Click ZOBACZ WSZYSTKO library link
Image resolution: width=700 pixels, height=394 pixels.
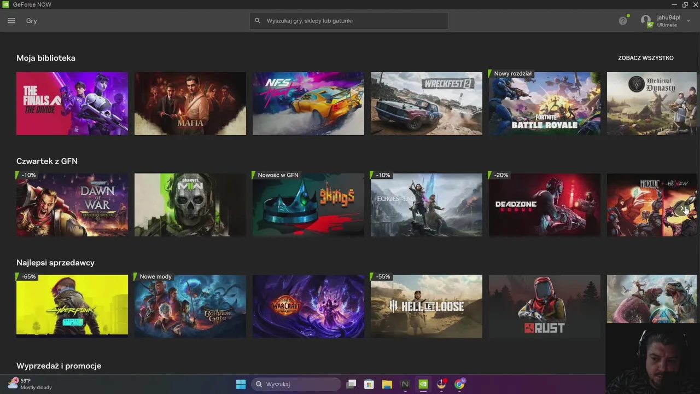646,58
